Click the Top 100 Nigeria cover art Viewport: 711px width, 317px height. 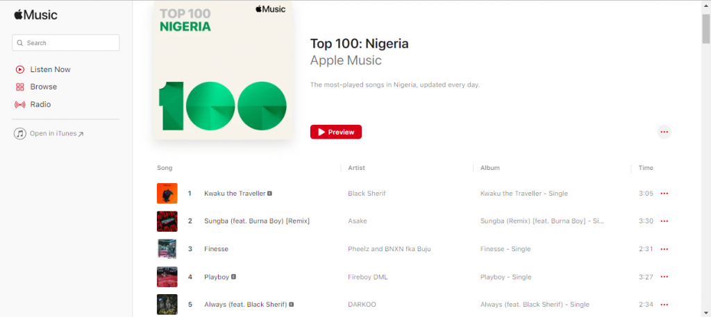[x=223, y=69]
